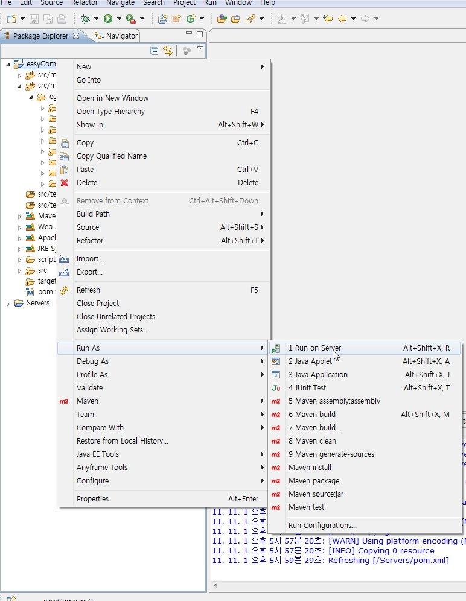The width and height of the screenshot is (466, 601).
Task: Expand the Servers project tree node
Action: 8,303
